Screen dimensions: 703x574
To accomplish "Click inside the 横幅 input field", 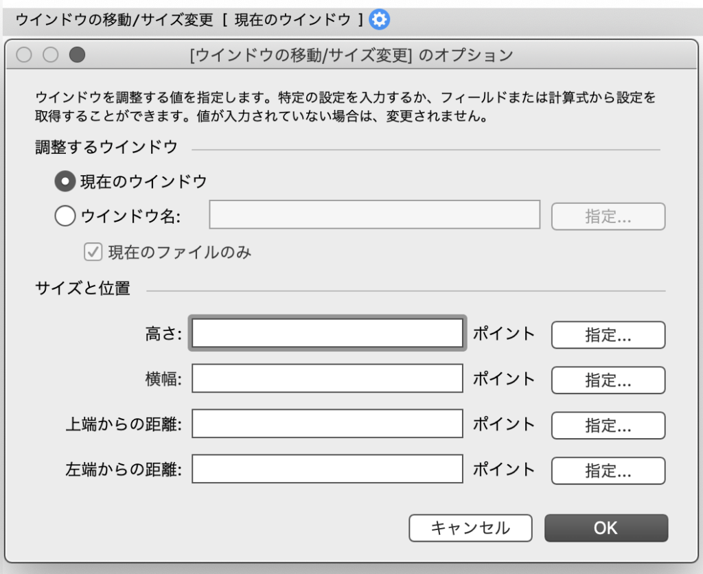I will tap(327, 380).
